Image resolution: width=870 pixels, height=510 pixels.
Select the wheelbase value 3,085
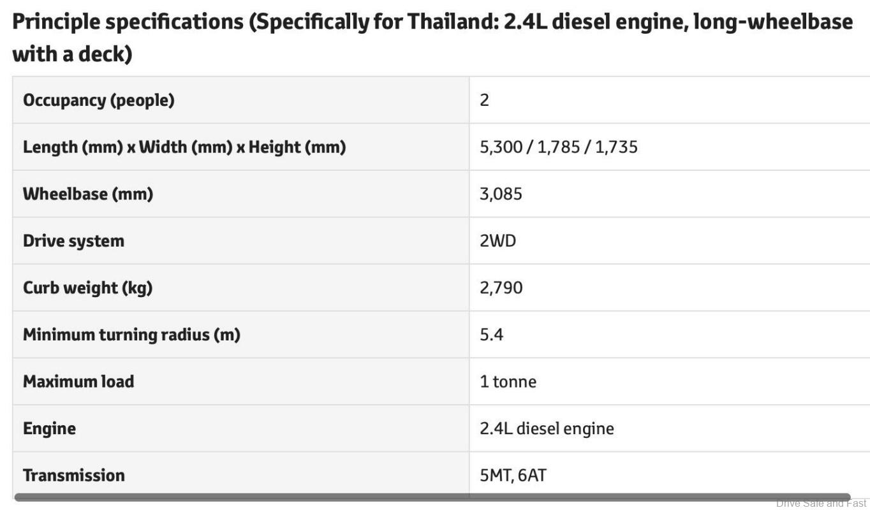pos(501,194)
